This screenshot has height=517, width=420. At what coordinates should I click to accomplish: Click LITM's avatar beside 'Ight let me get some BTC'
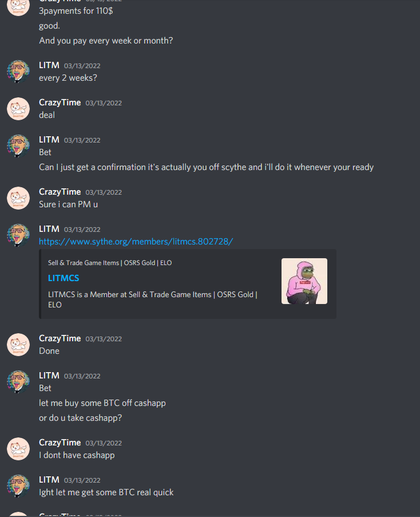pos(18,486)
